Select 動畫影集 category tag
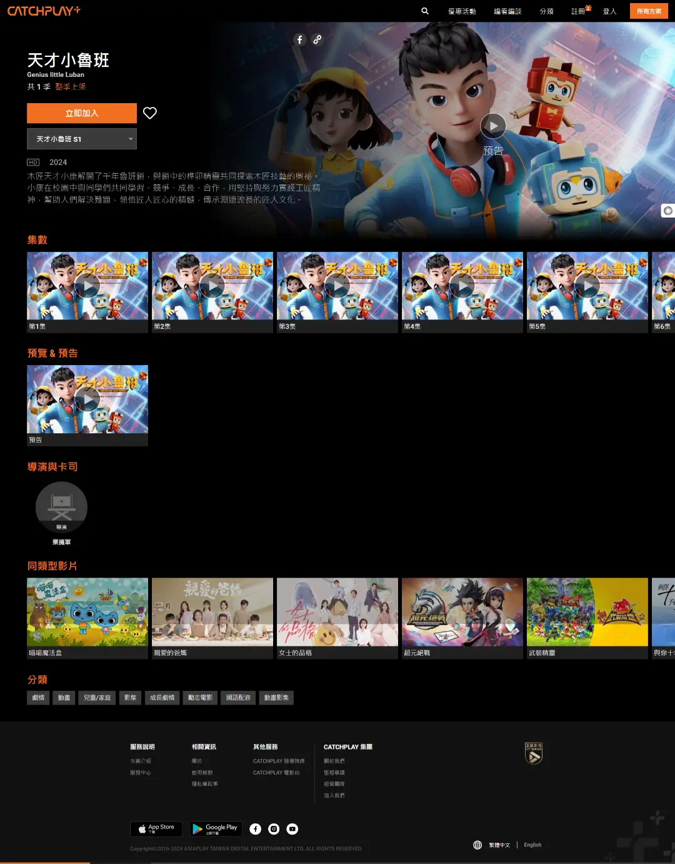Image resolution: width=675 pixels, height=864 pixels. (276, 698)
